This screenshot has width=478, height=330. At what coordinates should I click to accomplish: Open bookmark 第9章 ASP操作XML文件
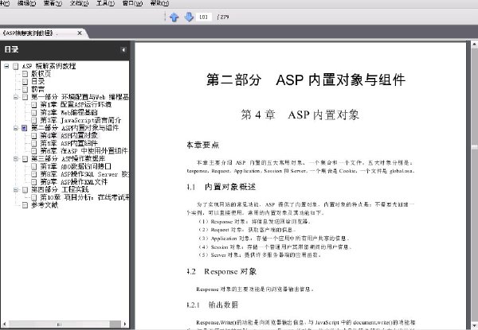point(74,182)
